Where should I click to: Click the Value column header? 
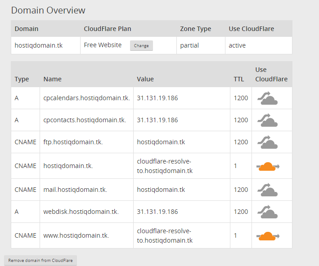tap(145, 79)
